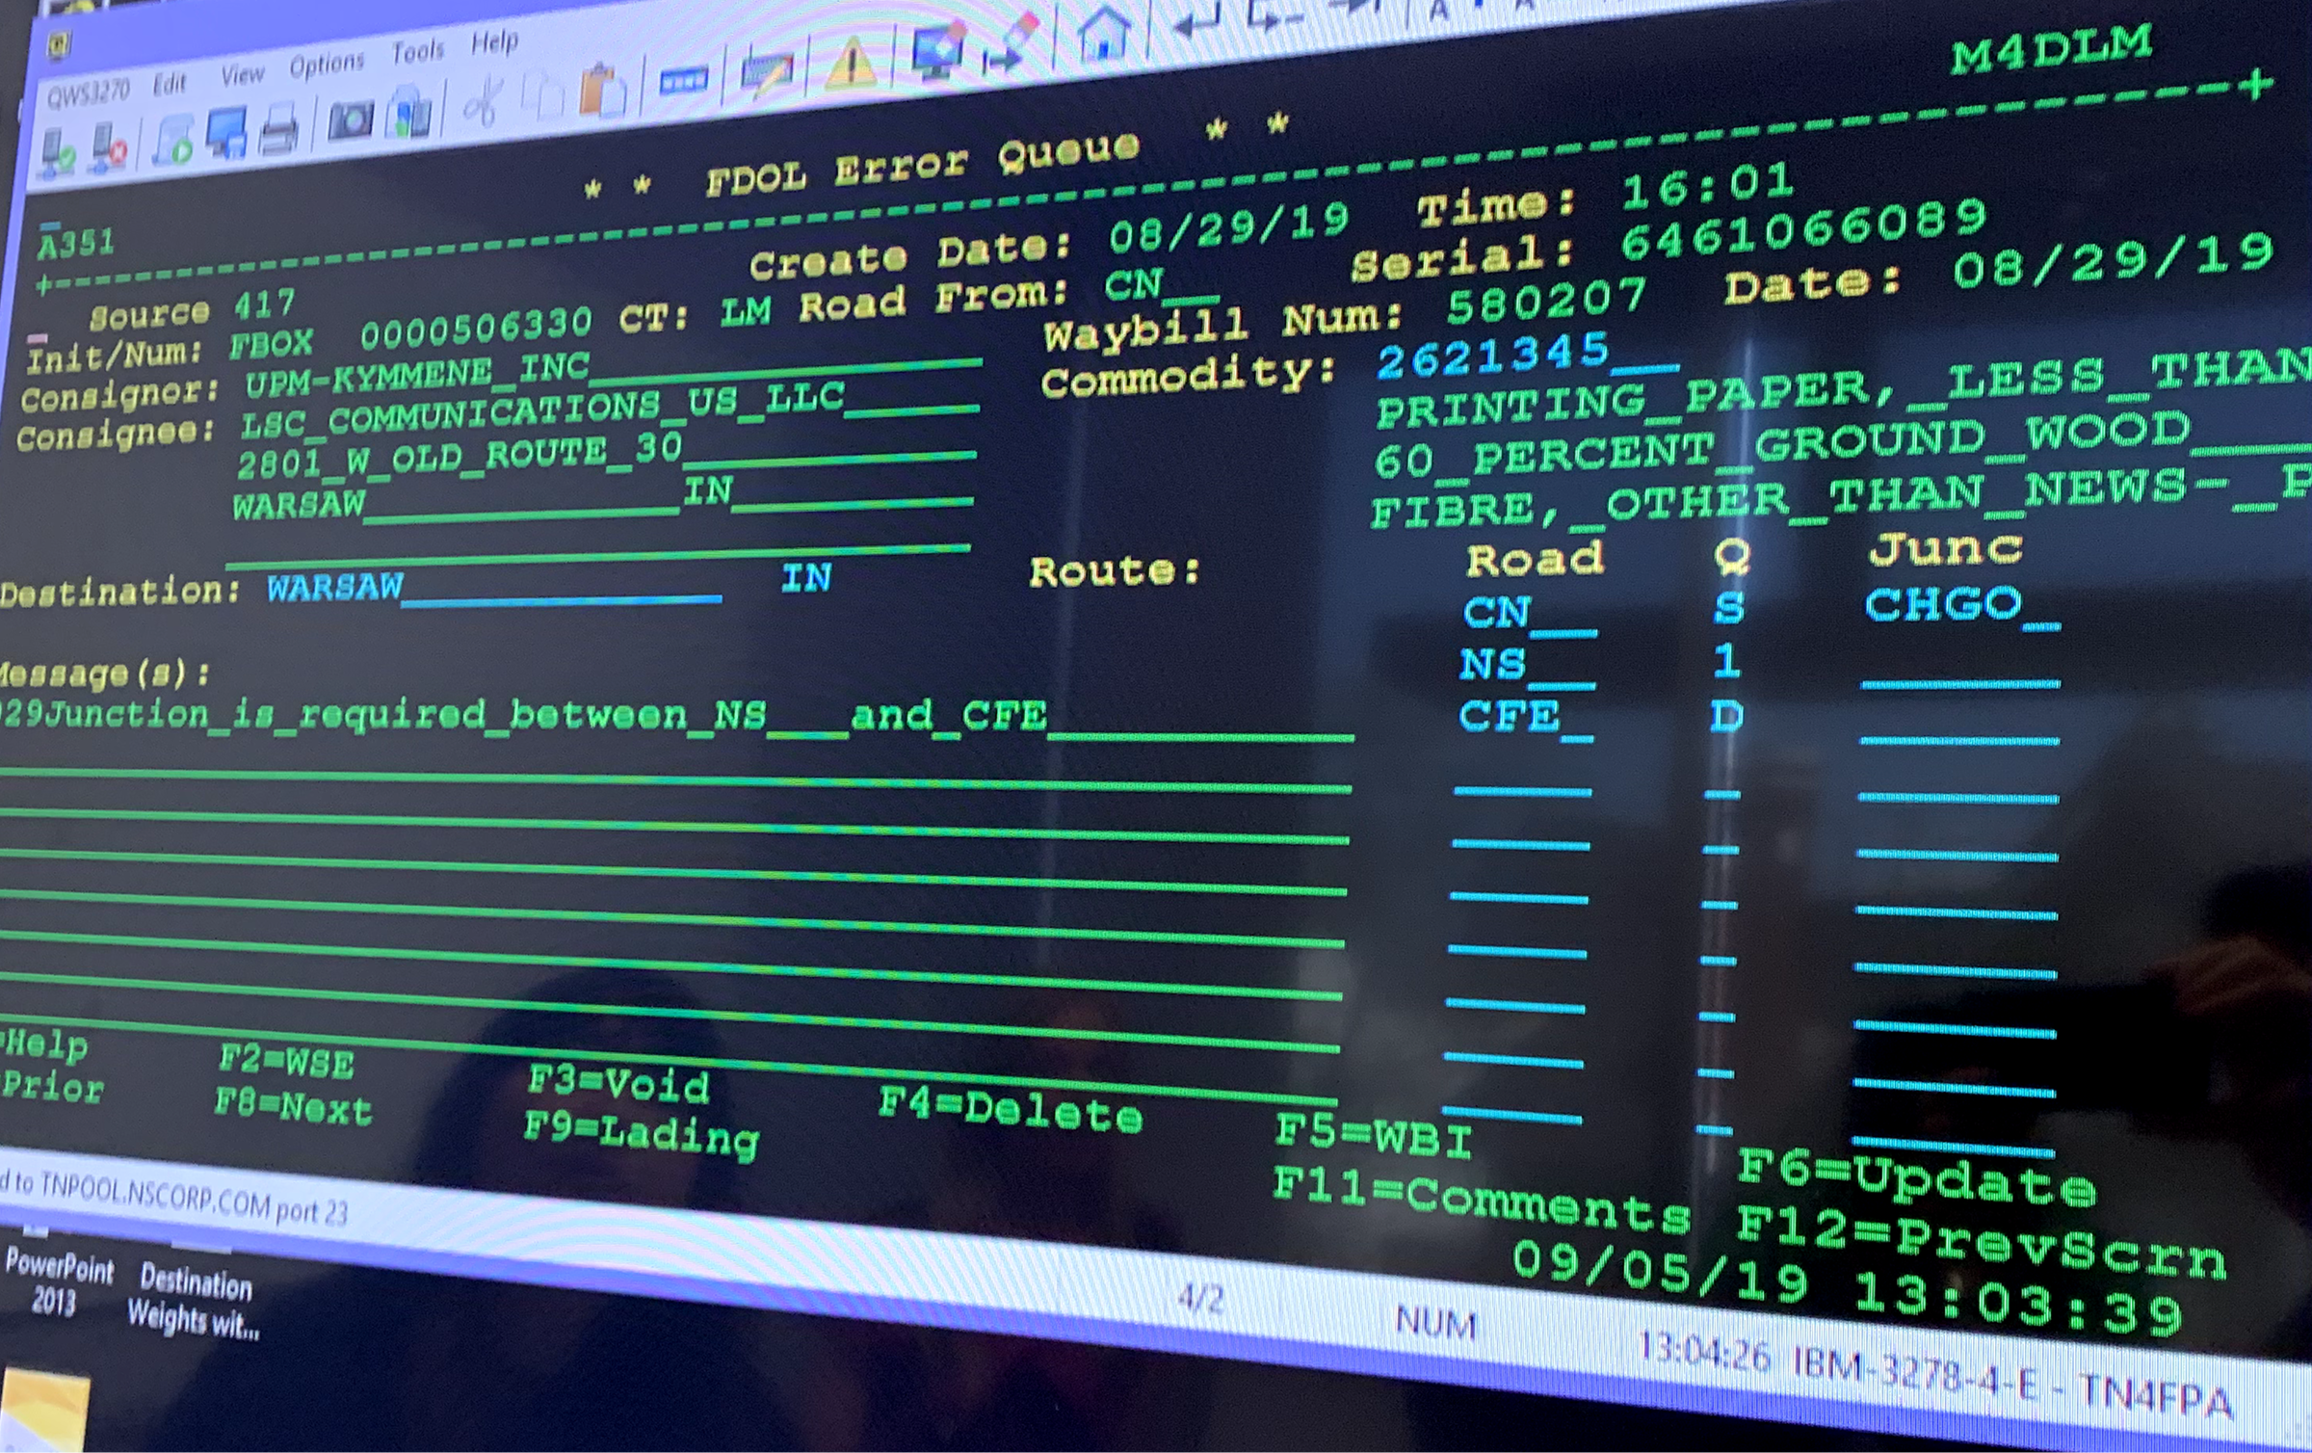Open the Help menu
This screenshot has width=2312, height=1453.
pyautogui.click(x=495, y=43)
